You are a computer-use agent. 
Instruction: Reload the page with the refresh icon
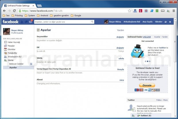14,11
